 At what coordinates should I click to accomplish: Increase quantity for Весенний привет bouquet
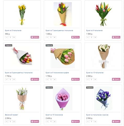pos(14,122)
